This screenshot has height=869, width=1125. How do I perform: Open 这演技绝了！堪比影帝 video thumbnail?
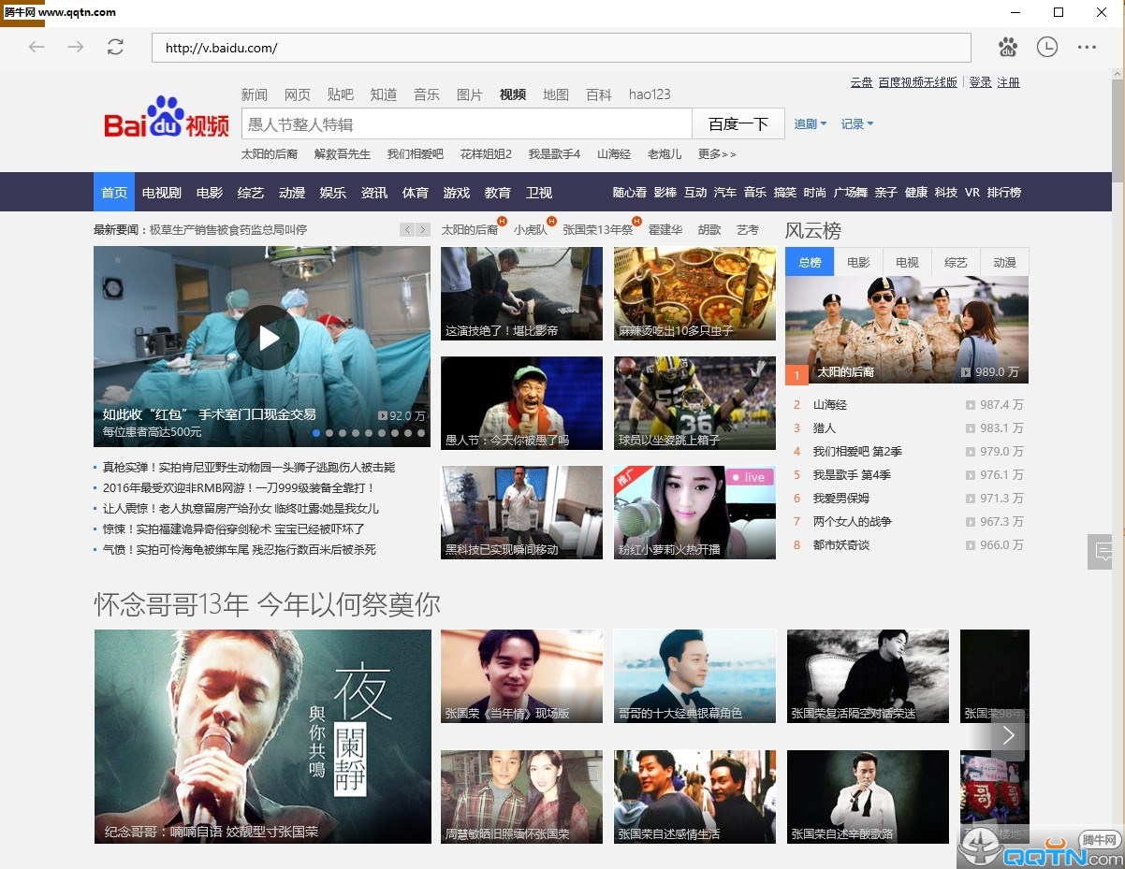[x=521, y=293]
